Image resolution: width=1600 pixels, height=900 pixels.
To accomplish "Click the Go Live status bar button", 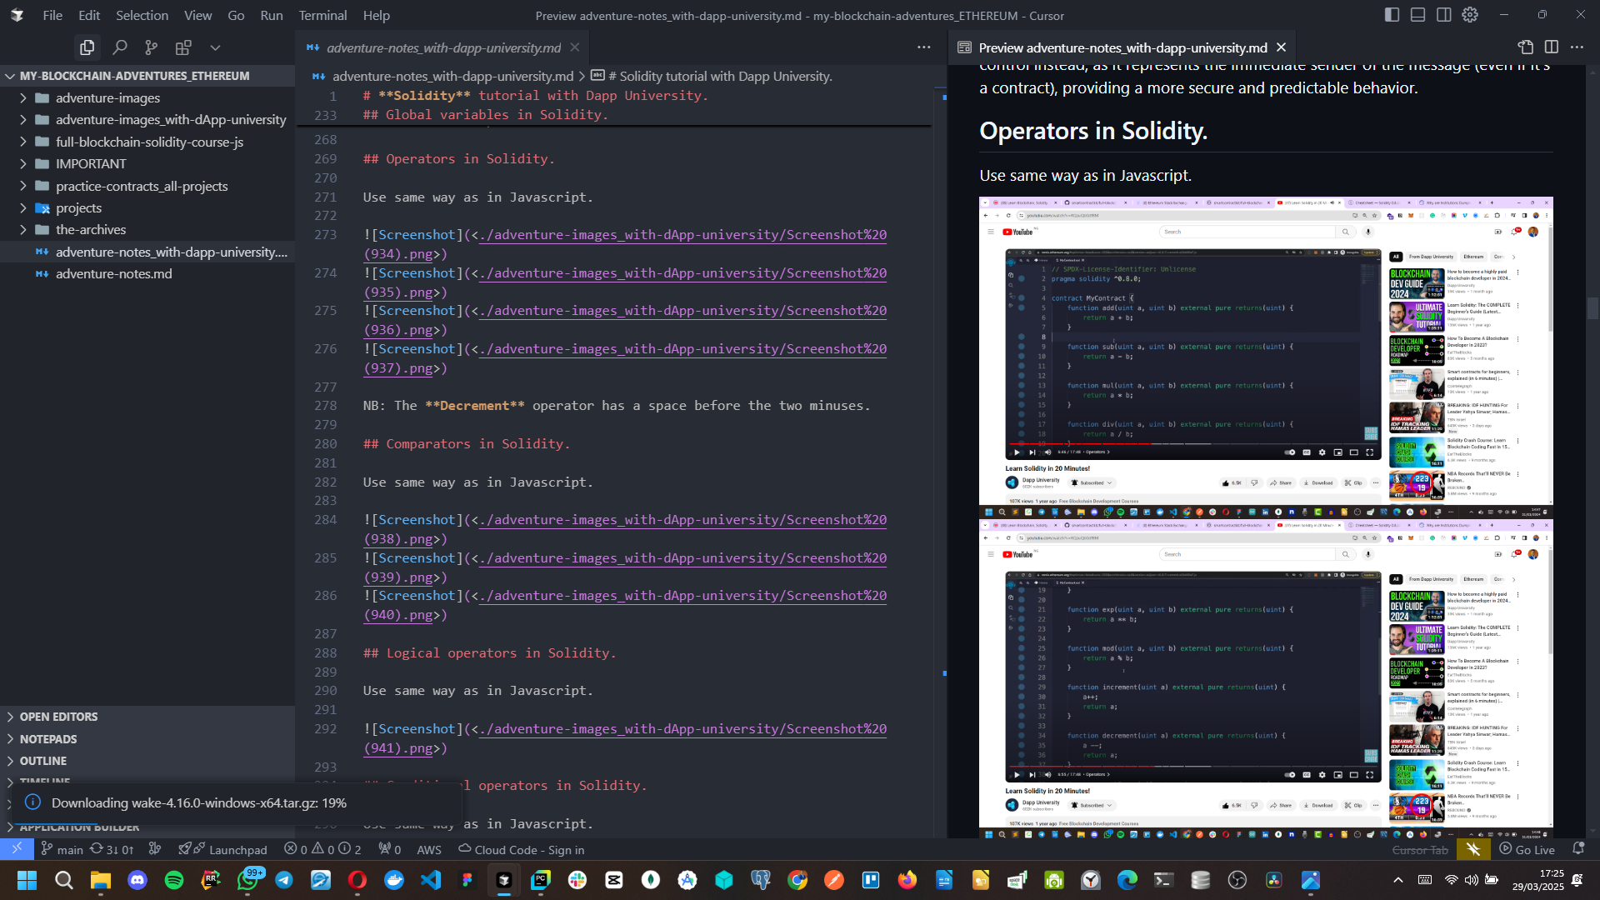I will click(x=1527, y=849).
